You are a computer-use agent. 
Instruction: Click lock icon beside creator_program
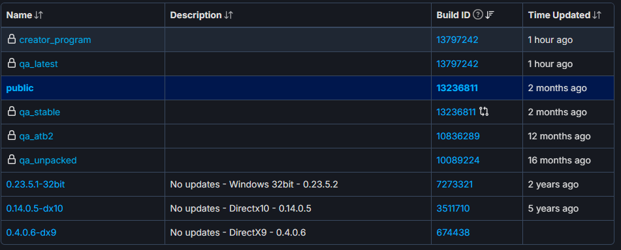coord(12,39)
